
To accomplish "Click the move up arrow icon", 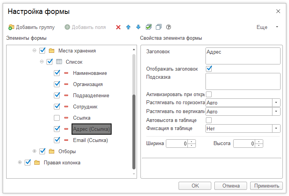I will 129,27.
